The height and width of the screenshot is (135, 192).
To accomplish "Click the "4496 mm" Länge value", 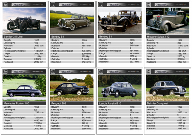I will click(x=182, y=120).
